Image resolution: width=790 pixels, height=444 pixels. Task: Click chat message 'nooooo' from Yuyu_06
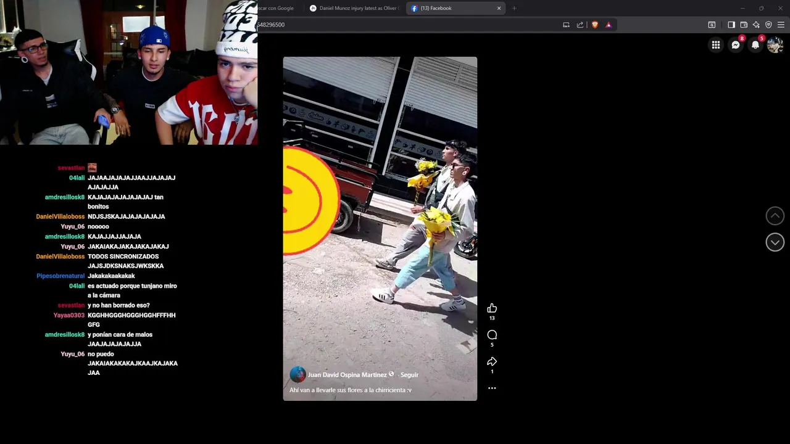pos(98,226)
